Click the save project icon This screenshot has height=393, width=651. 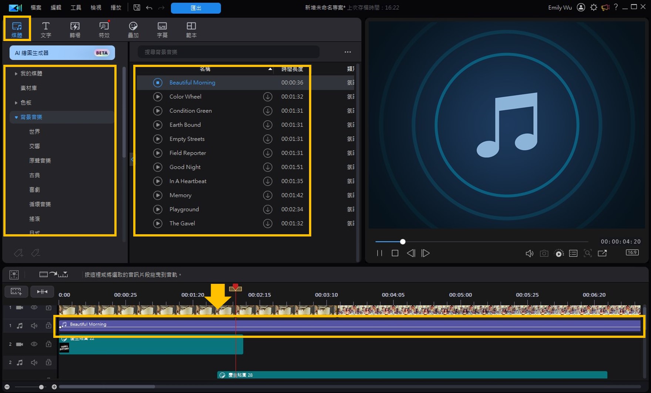137,7
